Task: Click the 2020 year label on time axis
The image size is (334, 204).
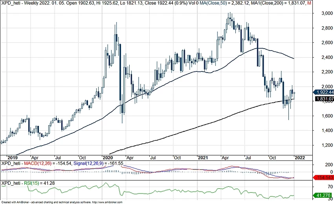Action: coord(107,158)
